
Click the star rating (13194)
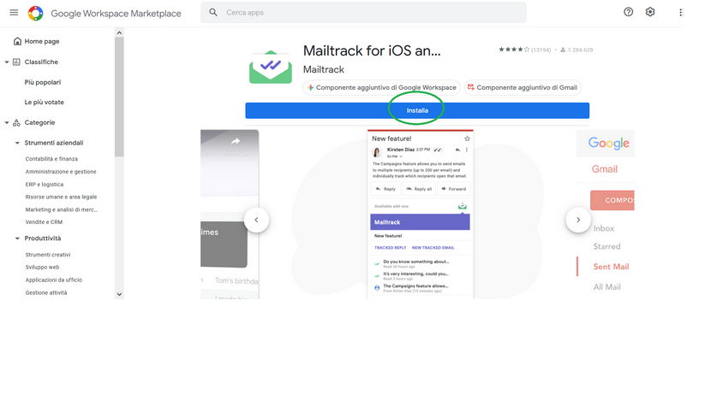coord(525,50)
